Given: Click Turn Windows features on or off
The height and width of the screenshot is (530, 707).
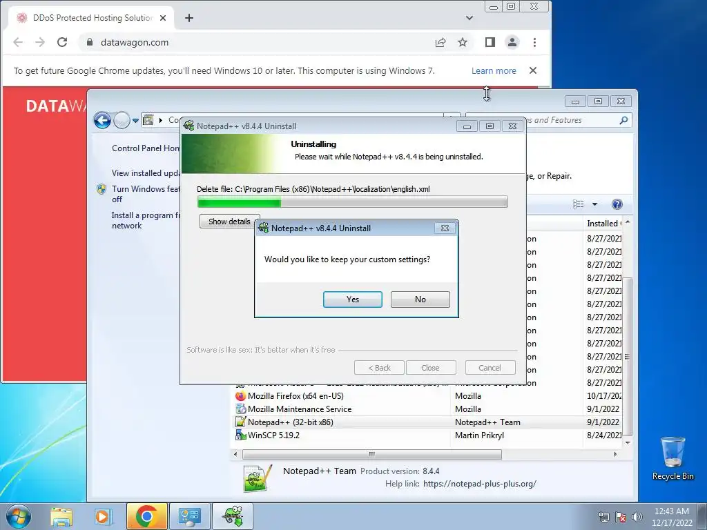Looking at the screenshot, I should [146, 194].
